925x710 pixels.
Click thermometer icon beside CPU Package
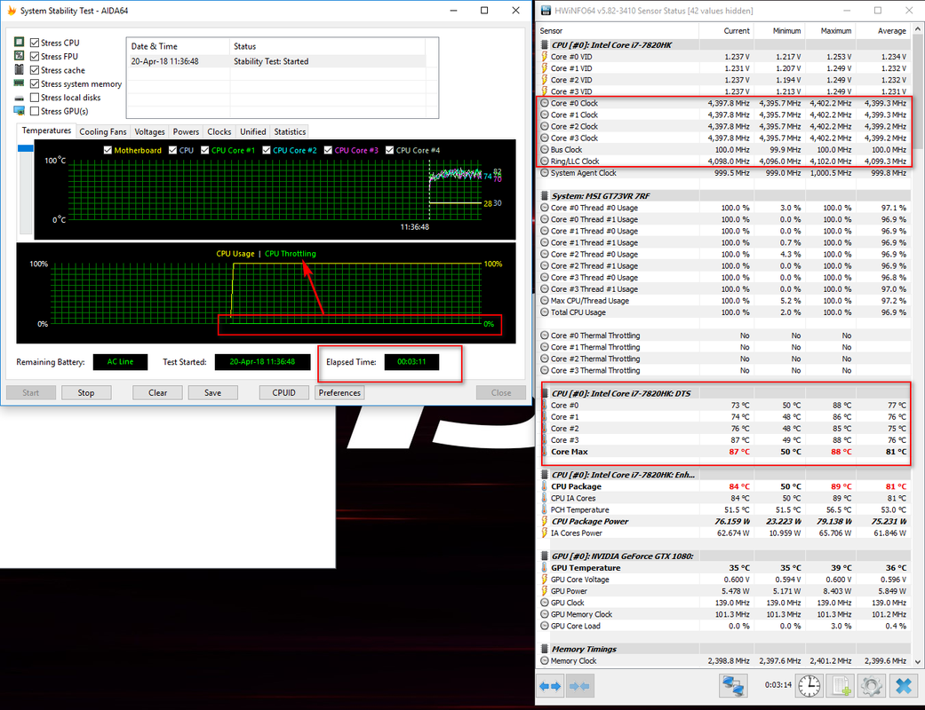click(x=545, y=486)
